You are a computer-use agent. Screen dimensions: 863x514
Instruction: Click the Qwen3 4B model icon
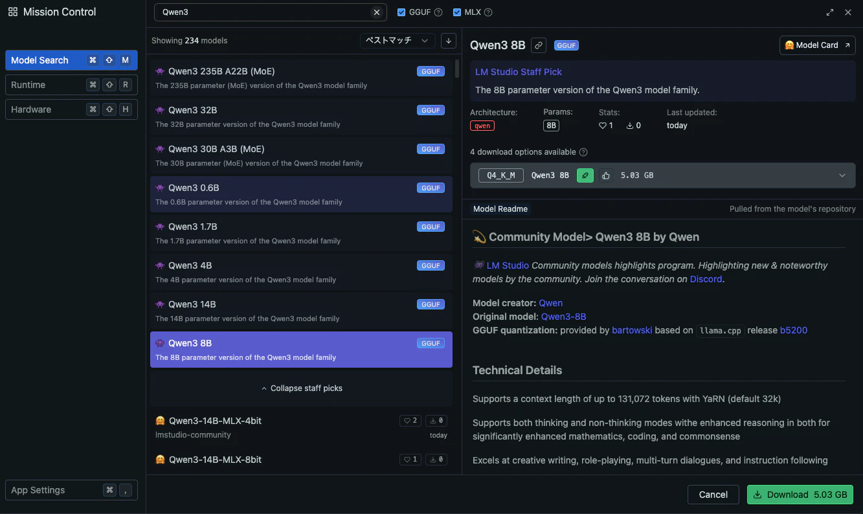click(160, 265)
